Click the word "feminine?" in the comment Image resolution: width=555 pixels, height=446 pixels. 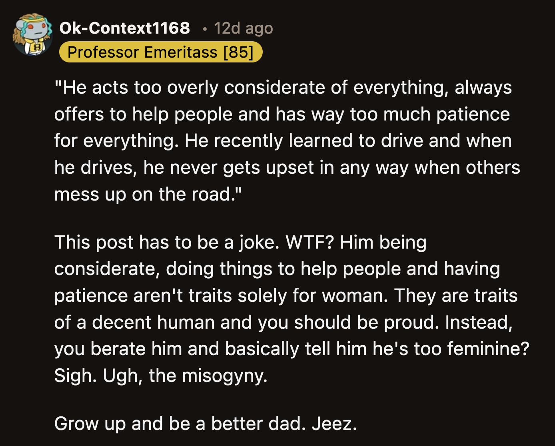[488, 349]
